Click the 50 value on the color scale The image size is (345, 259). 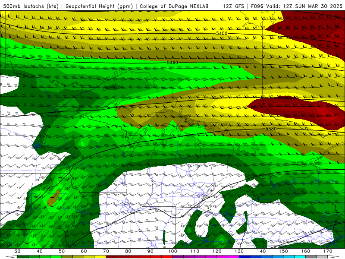[62, 251]
